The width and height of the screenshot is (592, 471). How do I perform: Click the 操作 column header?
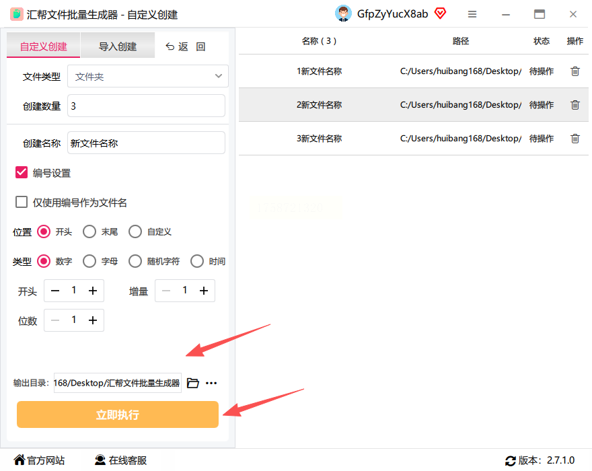[x=575, y=41]
